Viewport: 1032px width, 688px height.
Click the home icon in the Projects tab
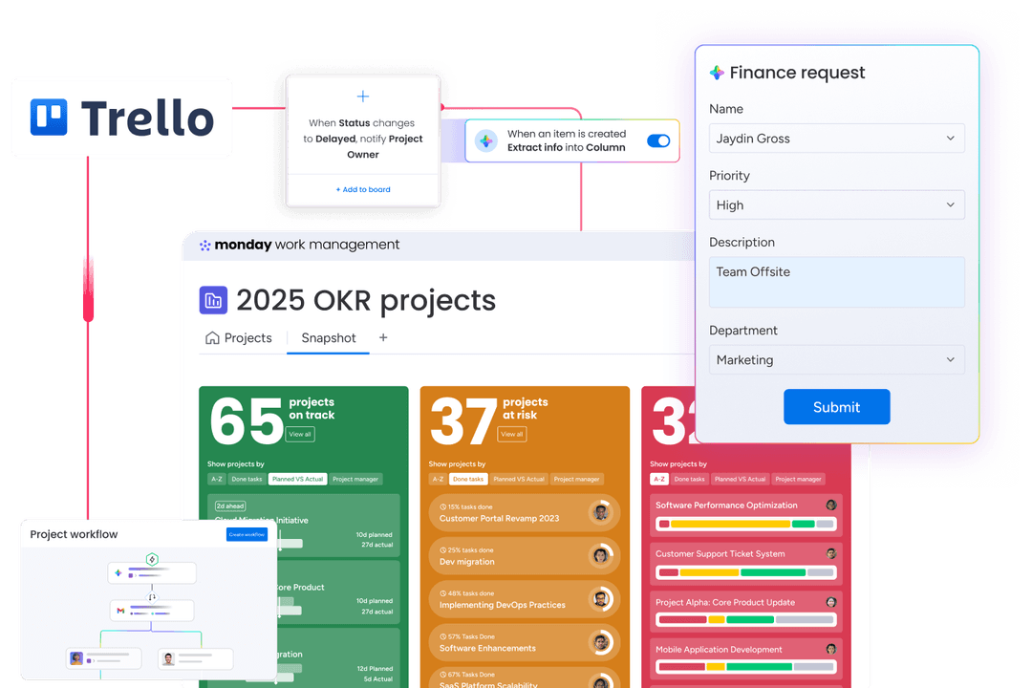click(x=212, y=337)
